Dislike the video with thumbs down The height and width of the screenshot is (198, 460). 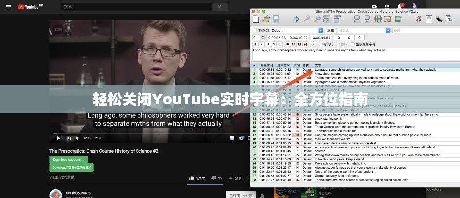(217, 178)
